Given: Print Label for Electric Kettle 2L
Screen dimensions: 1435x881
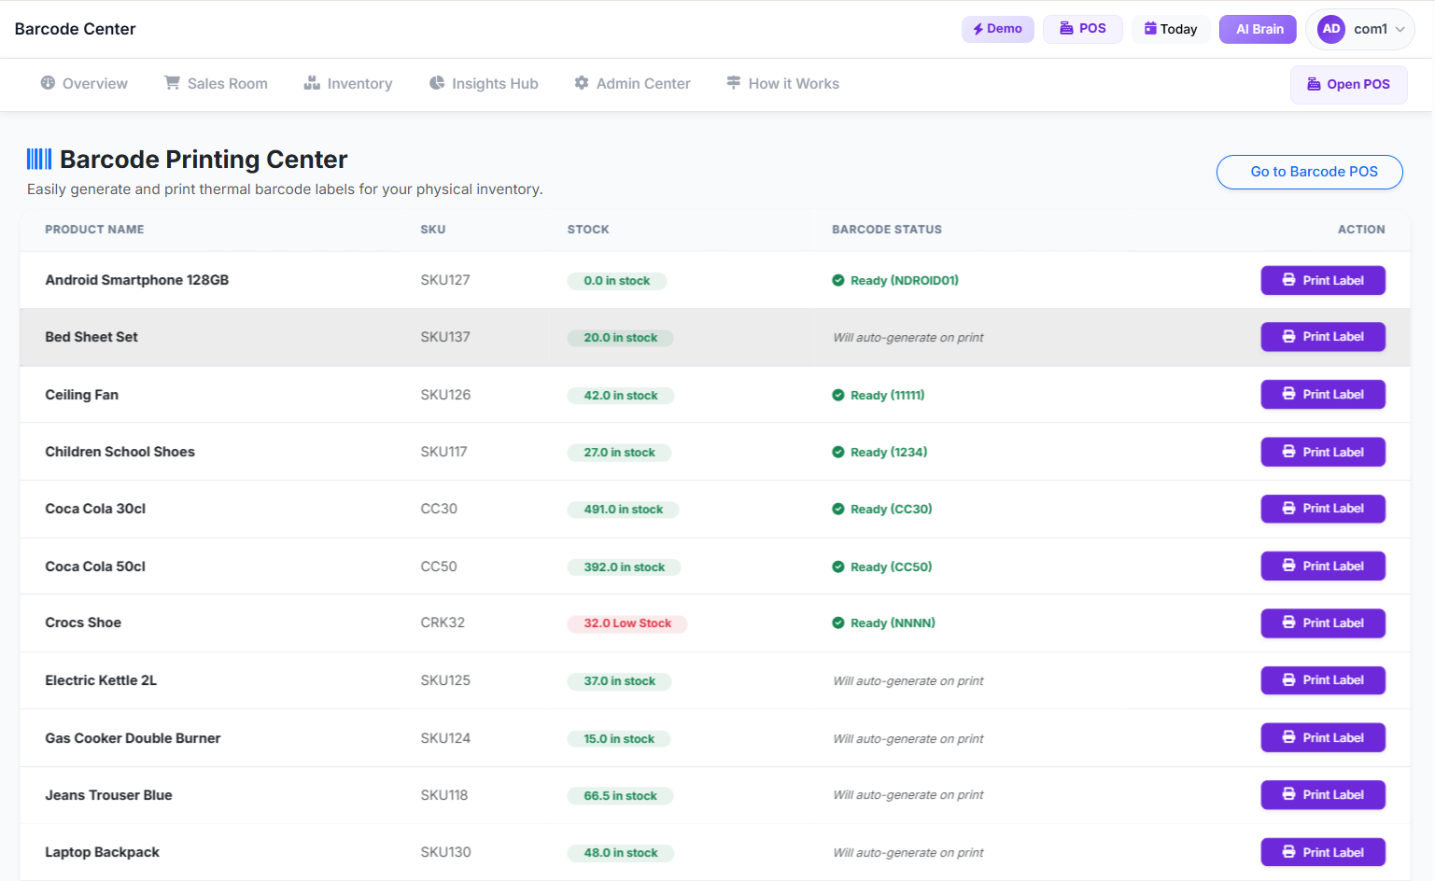Looking at the screenshot, I should click(x=1323, y=680).
